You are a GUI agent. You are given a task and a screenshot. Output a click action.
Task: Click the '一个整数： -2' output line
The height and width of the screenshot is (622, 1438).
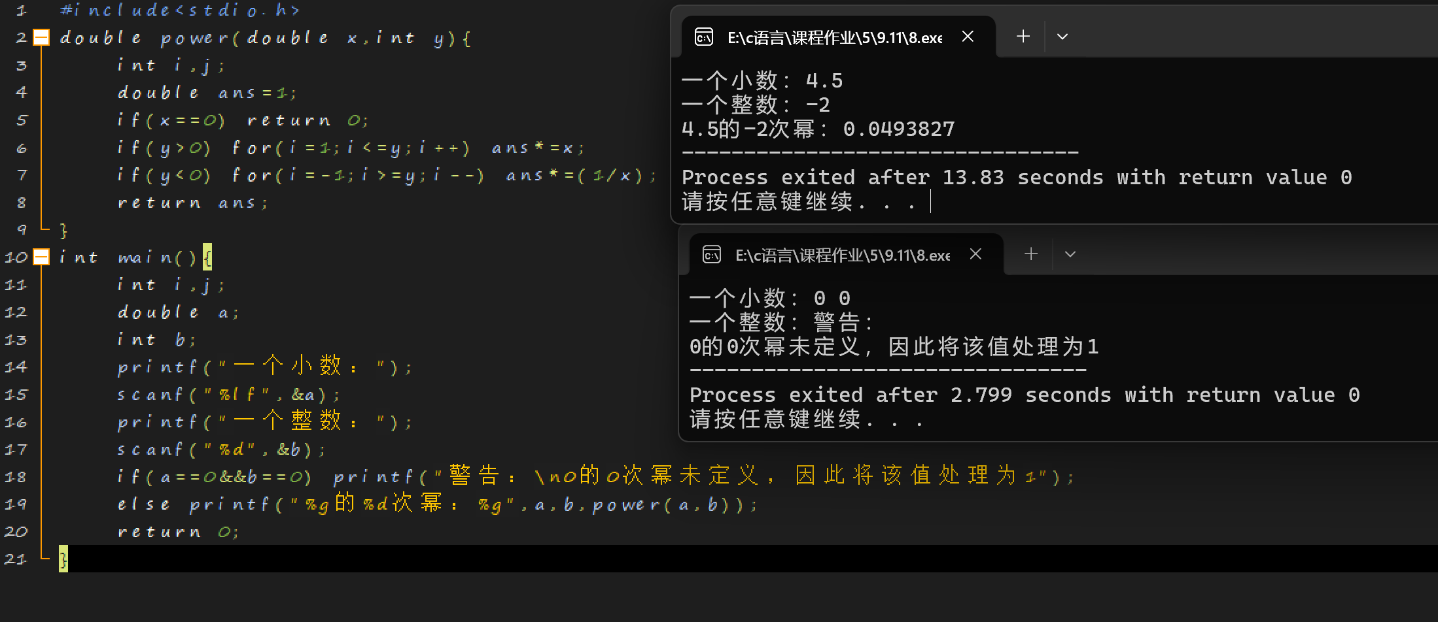[x=756, y=105]
